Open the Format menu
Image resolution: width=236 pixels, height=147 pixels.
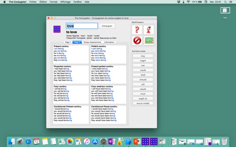tap(54, 2)
